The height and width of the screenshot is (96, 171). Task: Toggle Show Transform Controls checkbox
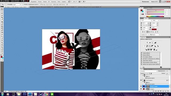[x=23, y=5]
